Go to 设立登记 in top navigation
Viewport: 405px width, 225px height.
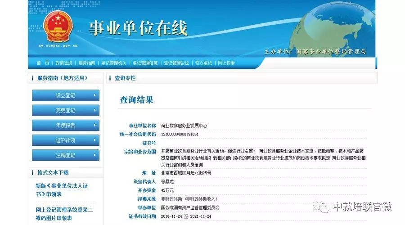203,63
